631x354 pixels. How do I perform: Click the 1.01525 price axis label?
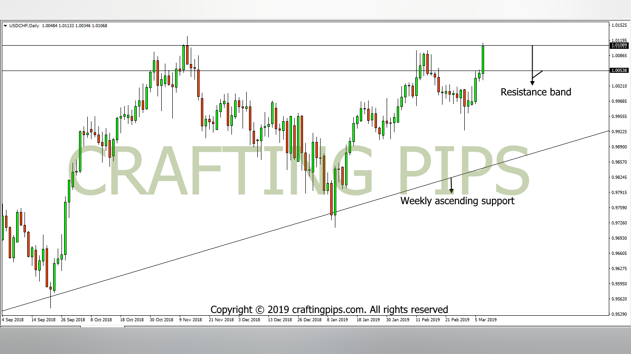[x=619, y=25]
